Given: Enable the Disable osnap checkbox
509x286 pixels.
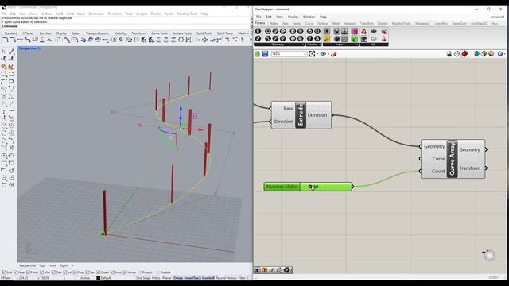Looking at the screenshot, I should tap(158, 272).
